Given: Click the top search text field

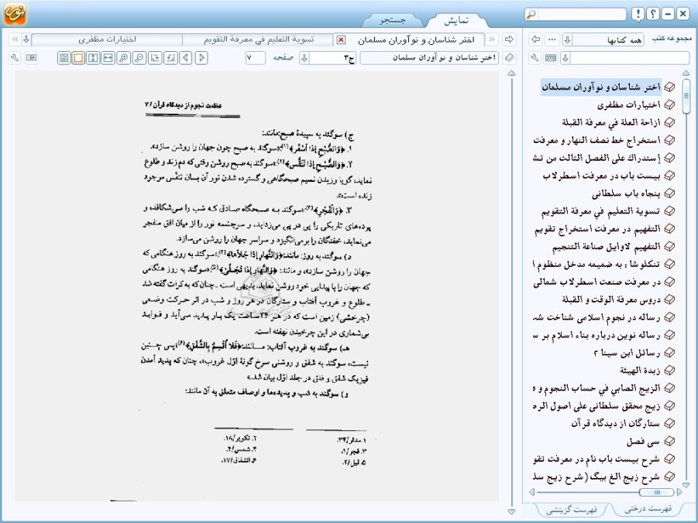Looking at the screenshot, I should point(582,14).
